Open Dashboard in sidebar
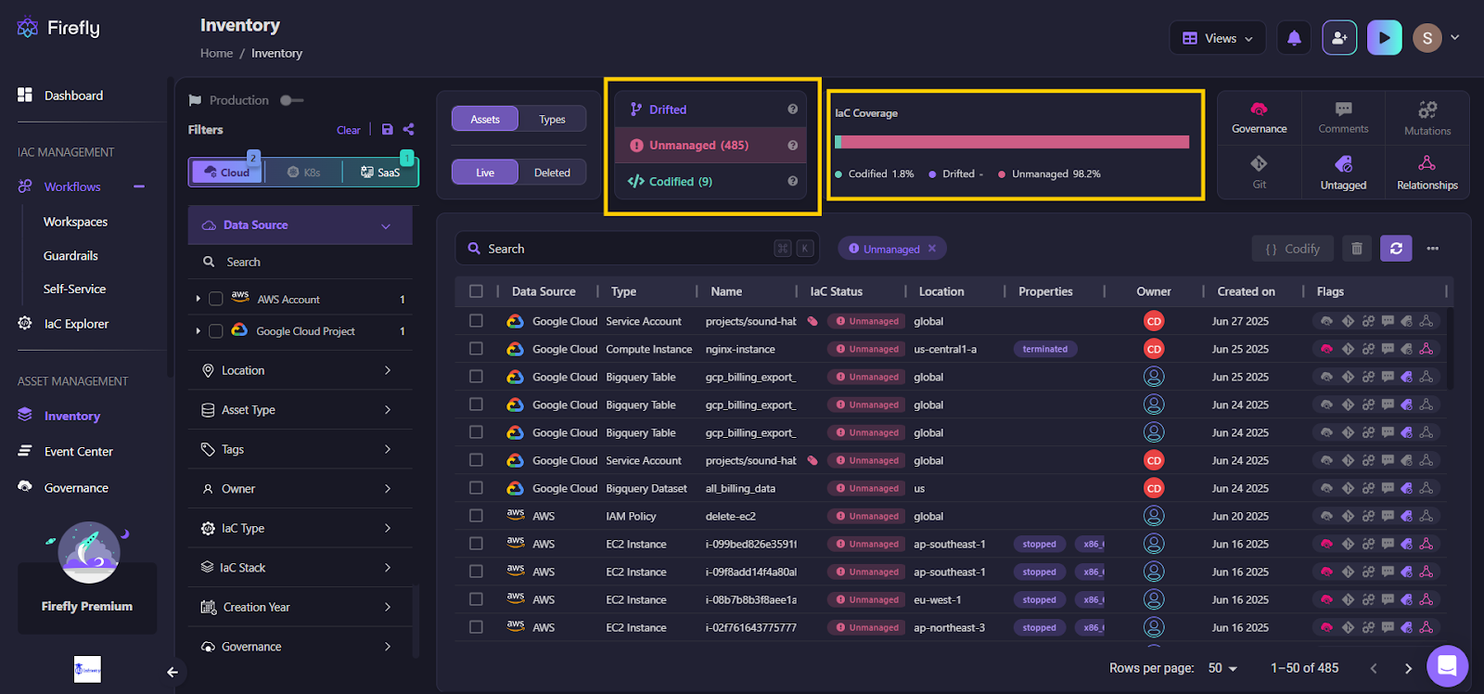This screenshot has width=1484, height=694. [x=73, y=96]
